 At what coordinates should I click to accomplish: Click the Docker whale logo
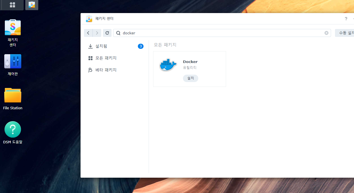tap(168, 65)
